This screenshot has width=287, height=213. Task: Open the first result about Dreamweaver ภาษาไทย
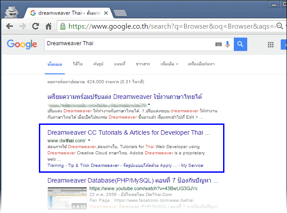click(x=125, y=97)
